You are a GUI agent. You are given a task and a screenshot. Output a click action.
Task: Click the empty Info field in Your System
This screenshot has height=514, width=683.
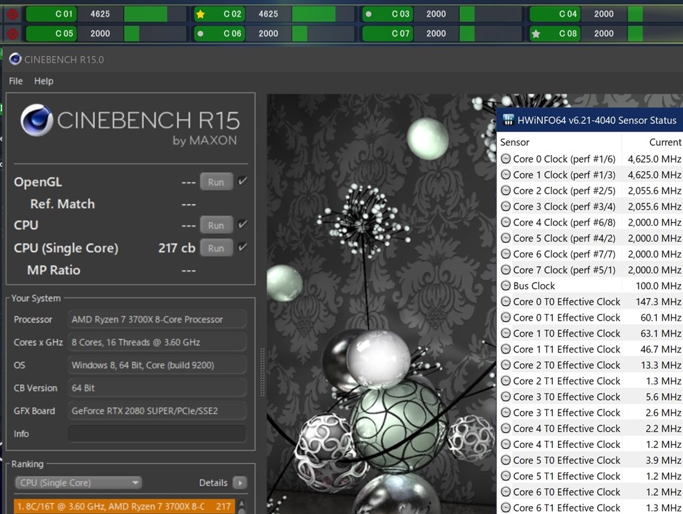point(157,433)
